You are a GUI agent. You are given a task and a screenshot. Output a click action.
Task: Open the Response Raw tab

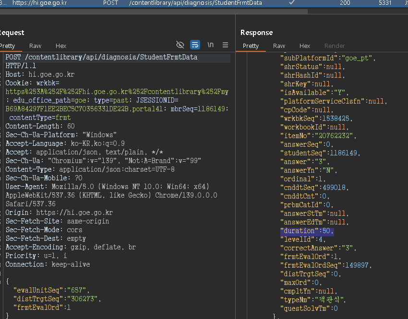[x=279, y=46]
